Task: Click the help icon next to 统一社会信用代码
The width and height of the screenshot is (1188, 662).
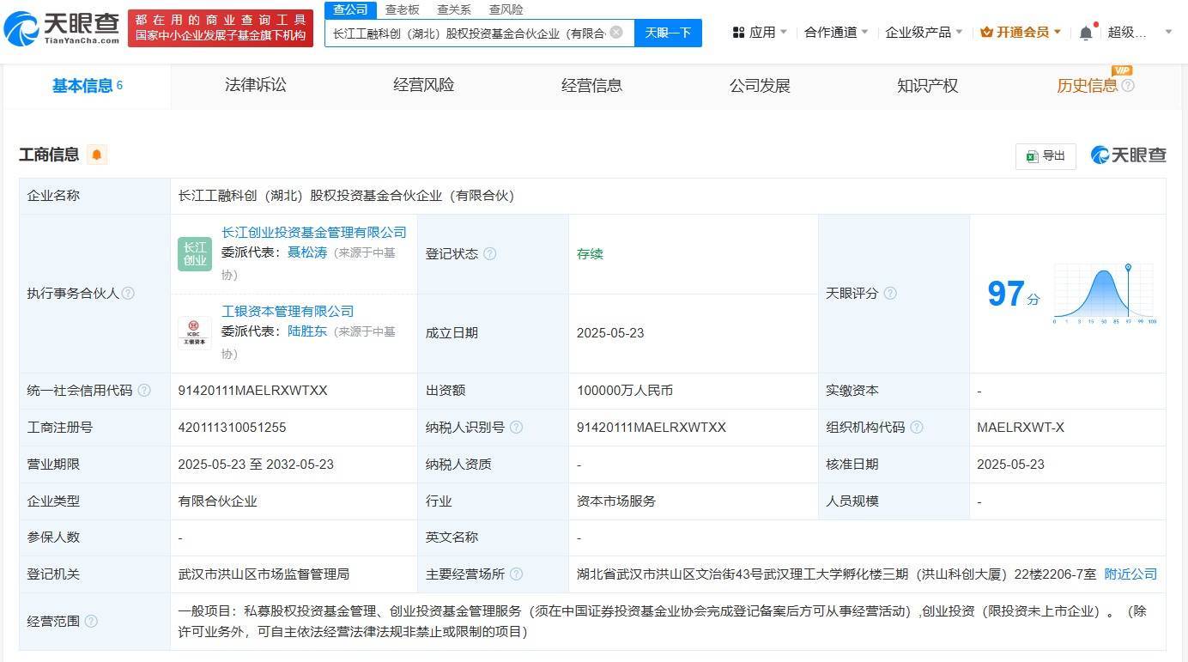Action: (x=144, y=391)
